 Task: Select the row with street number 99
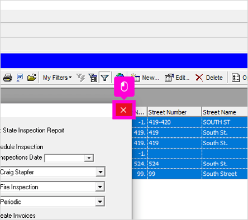[190, 174]
